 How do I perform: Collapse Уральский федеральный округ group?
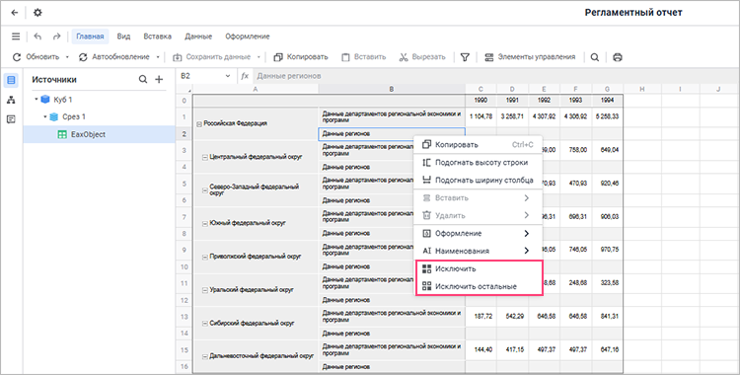pos(205,290)
